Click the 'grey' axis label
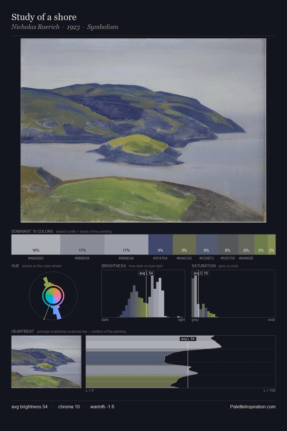The width and height of the screenshot is (287, 431). [195, 320]
